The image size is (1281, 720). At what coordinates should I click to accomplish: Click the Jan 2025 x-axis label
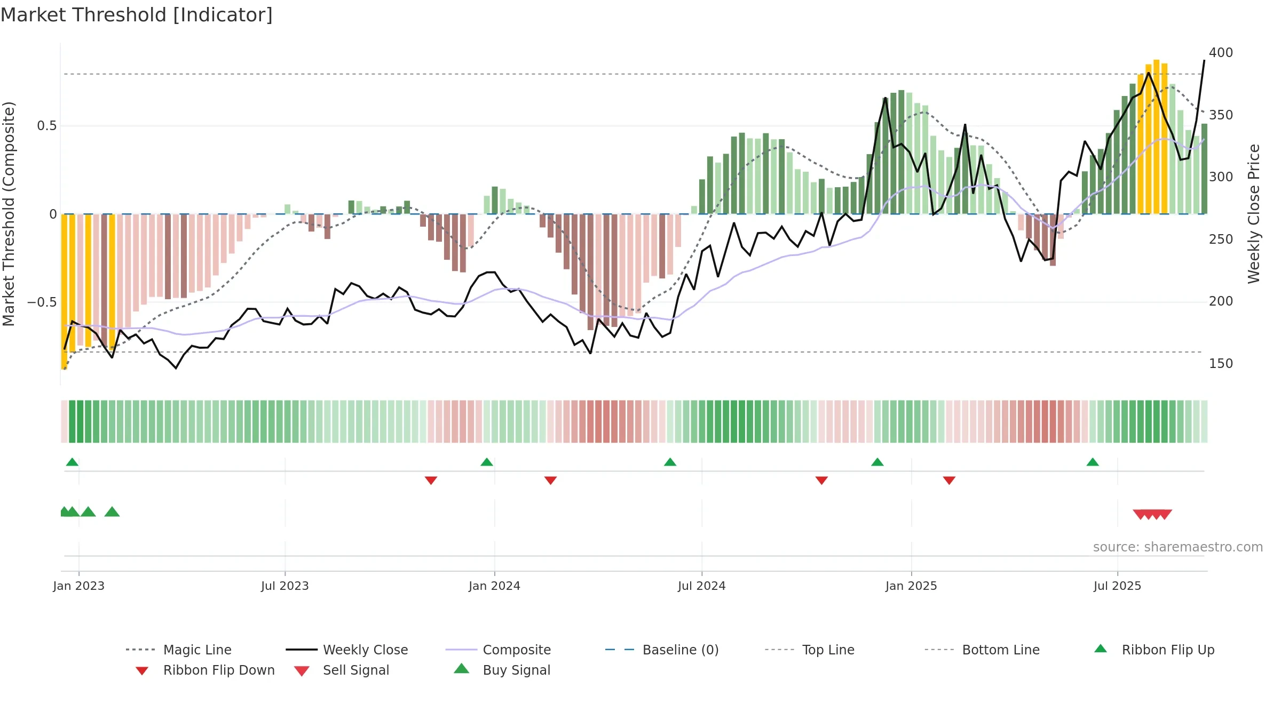(912, 586)
